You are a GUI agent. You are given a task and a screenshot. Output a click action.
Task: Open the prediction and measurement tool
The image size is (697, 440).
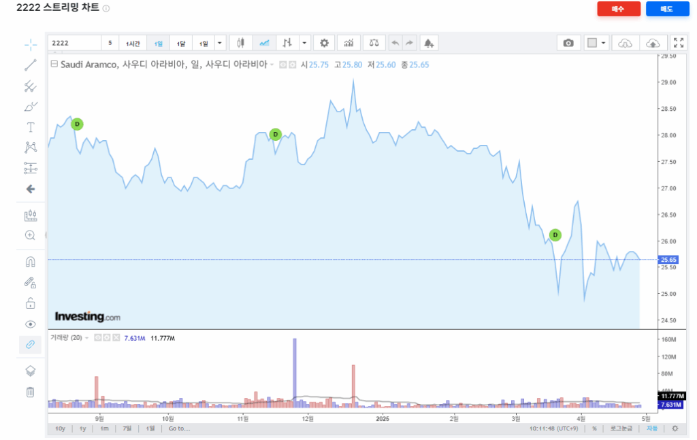tap(31, 168)
